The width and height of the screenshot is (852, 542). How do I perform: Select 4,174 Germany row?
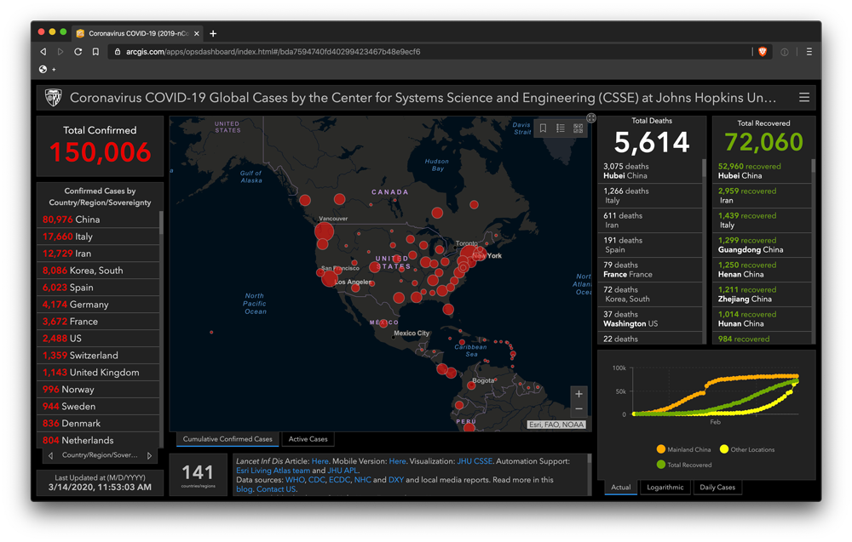[100, 305]
